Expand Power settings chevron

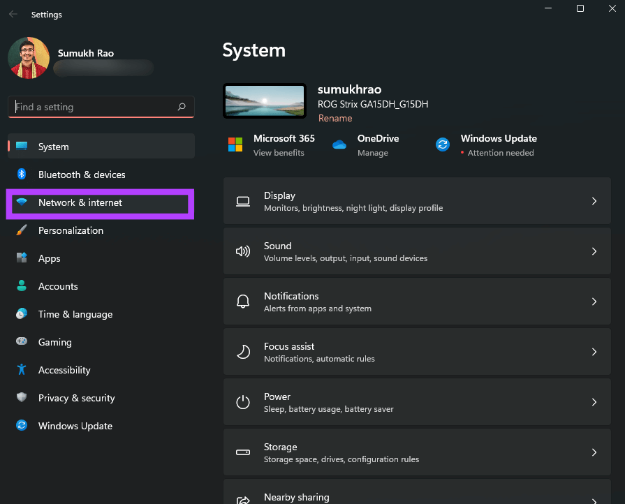click(594, 401)
